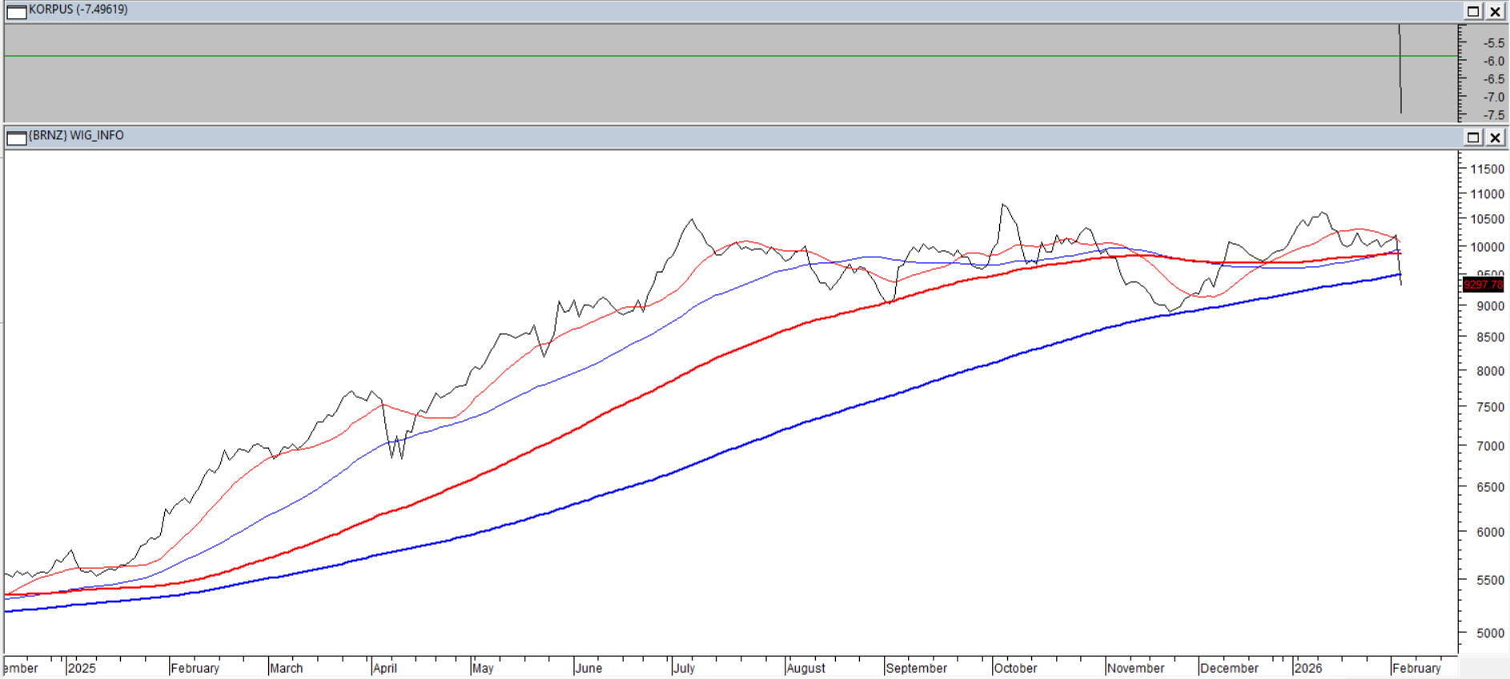Click the 11500 price axis label
Screen dimensions: 1510x679
click(1487, 170)
